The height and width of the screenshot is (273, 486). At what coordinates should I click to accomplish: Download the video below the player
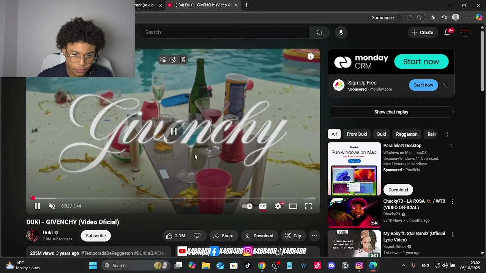point(259,236)
